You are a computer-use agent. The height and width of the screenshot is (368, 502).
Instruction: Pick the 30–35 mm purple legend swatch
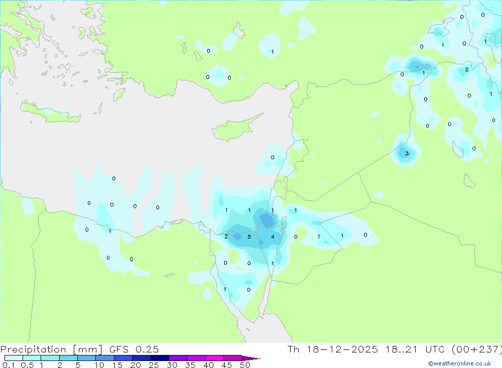(x=178, y=358)
